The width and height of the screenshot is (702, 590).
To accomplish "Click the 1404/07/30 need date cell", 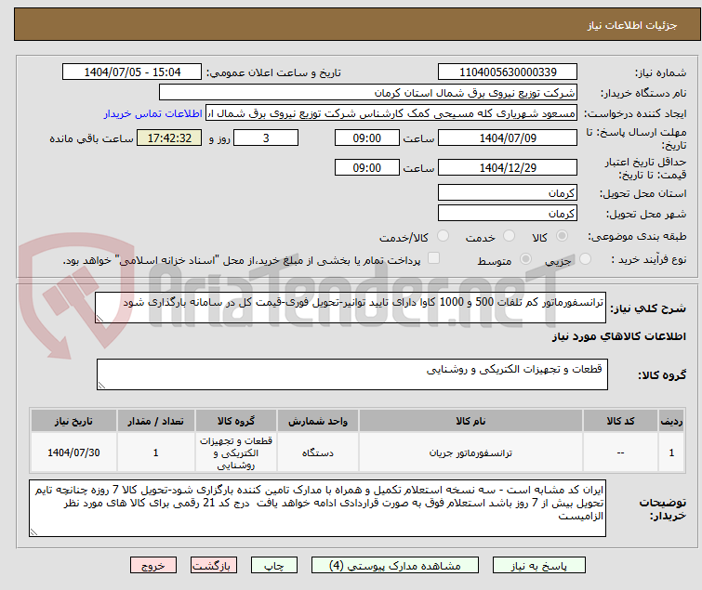I will coord(73,452).
